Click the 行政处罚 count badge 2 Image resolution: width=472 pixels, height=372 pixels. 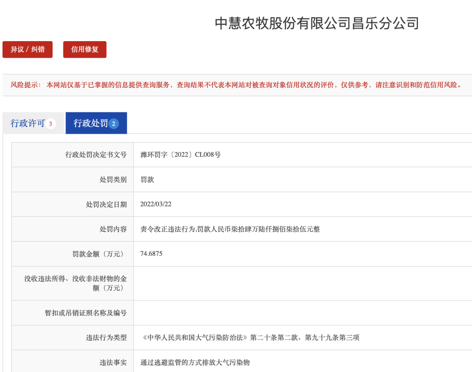114,124
